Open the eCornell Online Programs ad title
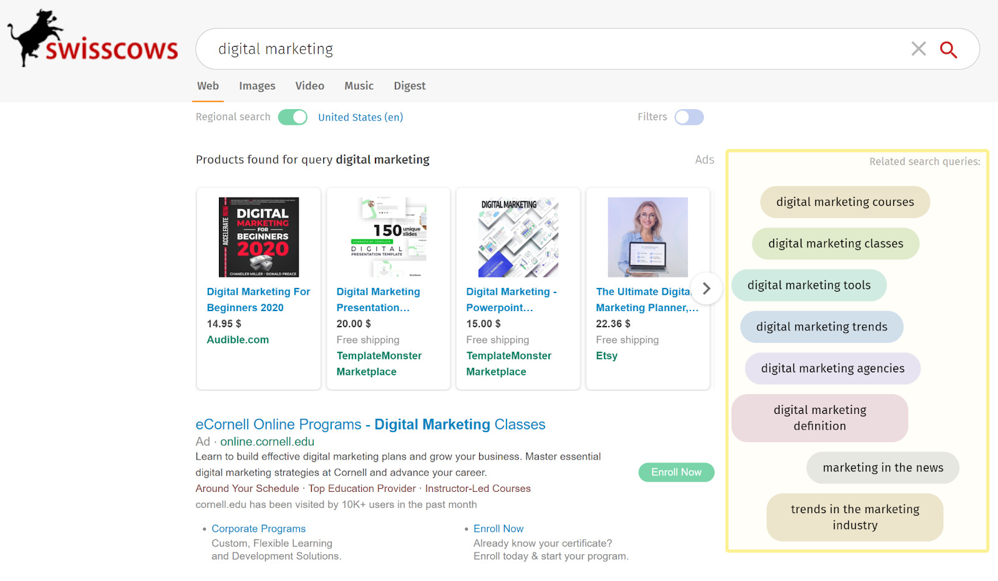998x581 pixels. pyautogui.click(x=371, y=425)
